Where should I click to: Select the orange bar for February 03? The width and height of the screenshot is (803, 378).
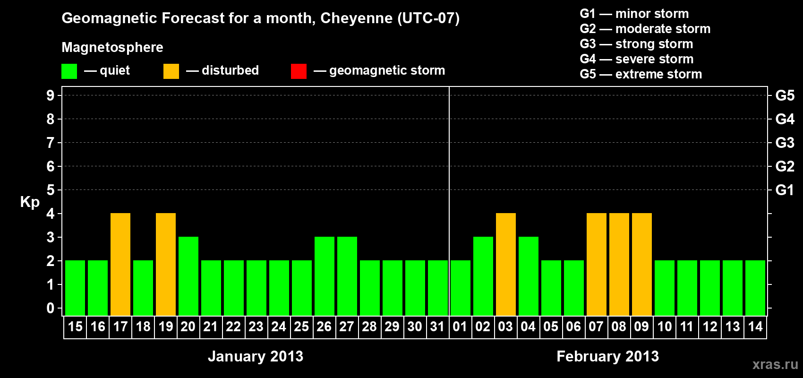pos(506,264)
